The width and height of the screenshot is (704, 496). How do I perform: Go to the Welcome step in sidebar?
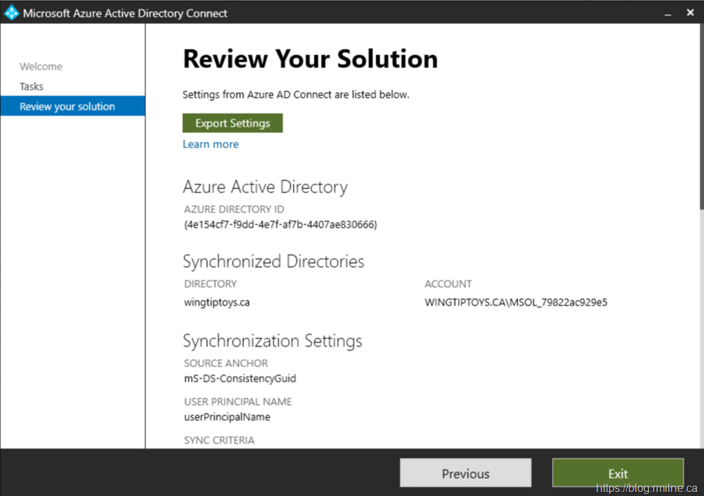click(41, 67)
